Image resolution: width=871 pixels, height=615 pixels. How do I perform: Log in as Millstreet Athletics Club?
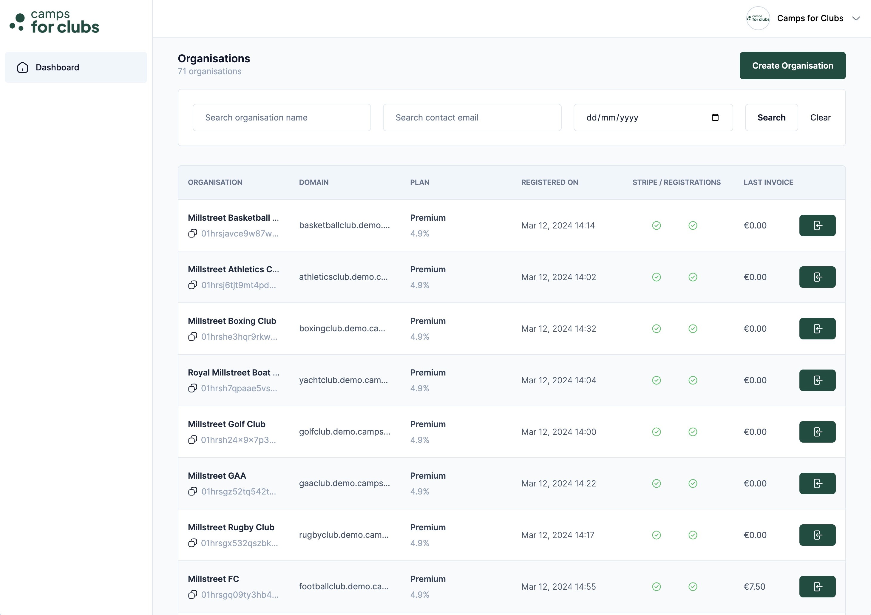tap(817, 277)
